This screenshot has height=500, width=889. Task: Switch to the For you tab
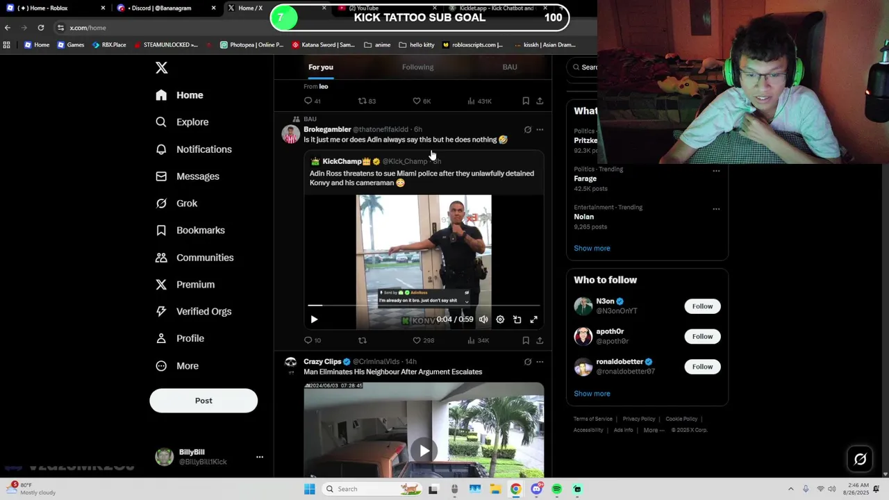[320, 67]
